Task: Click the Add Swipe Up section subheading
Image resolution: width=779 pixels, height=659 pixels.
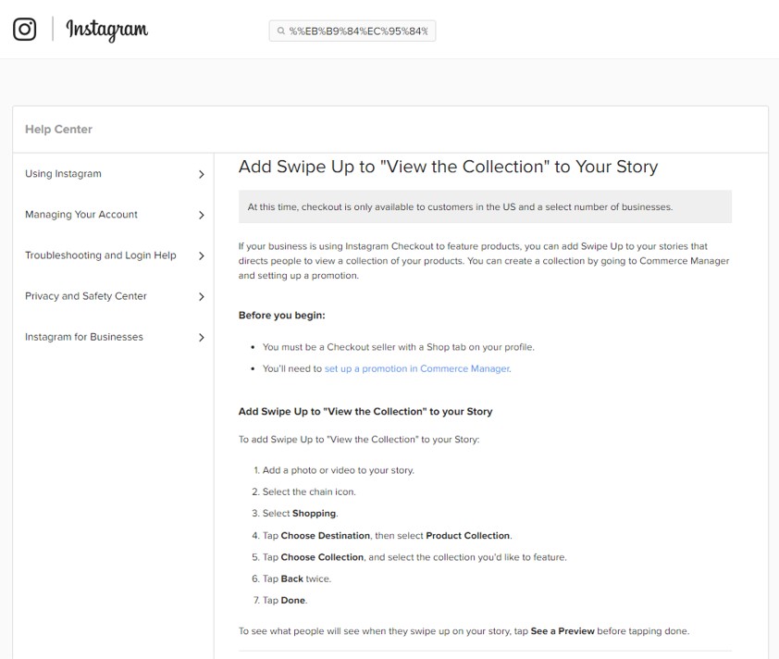Action: point(365,412)
